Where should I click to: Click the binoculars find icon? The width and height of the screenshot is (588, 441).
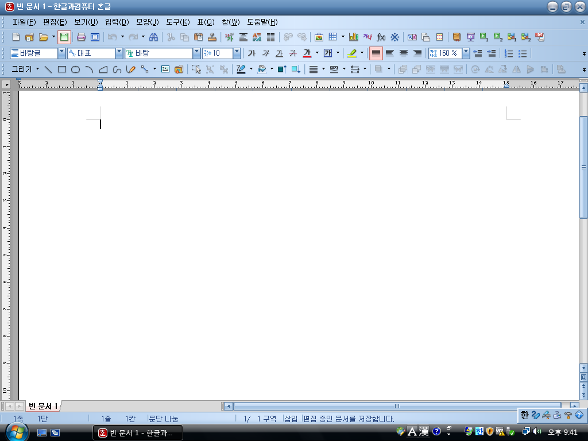click(153, 37)
